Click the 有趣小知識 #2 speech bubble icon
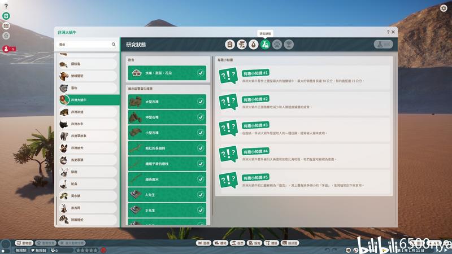The image size is (452, 254). tap(228, 102)
